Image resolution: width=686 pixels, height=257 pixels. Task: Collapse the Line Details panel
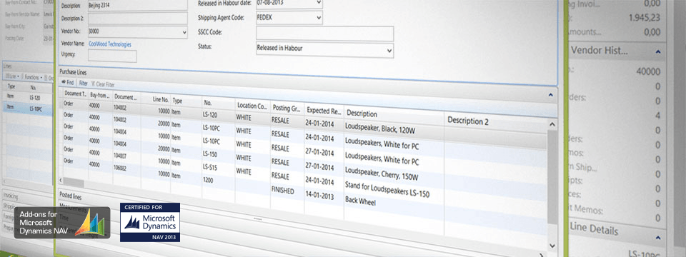pos(658,238)
